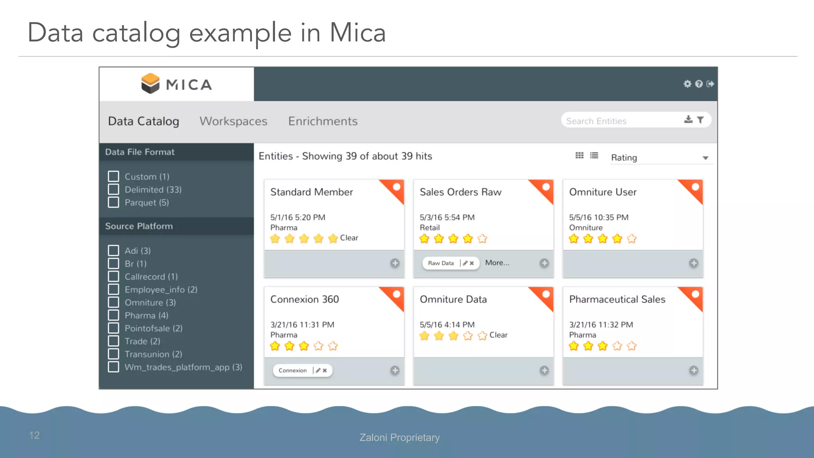Set Sales Orders Raw rating to five stars
Screen dimensions: 814x458
[482, 239]
